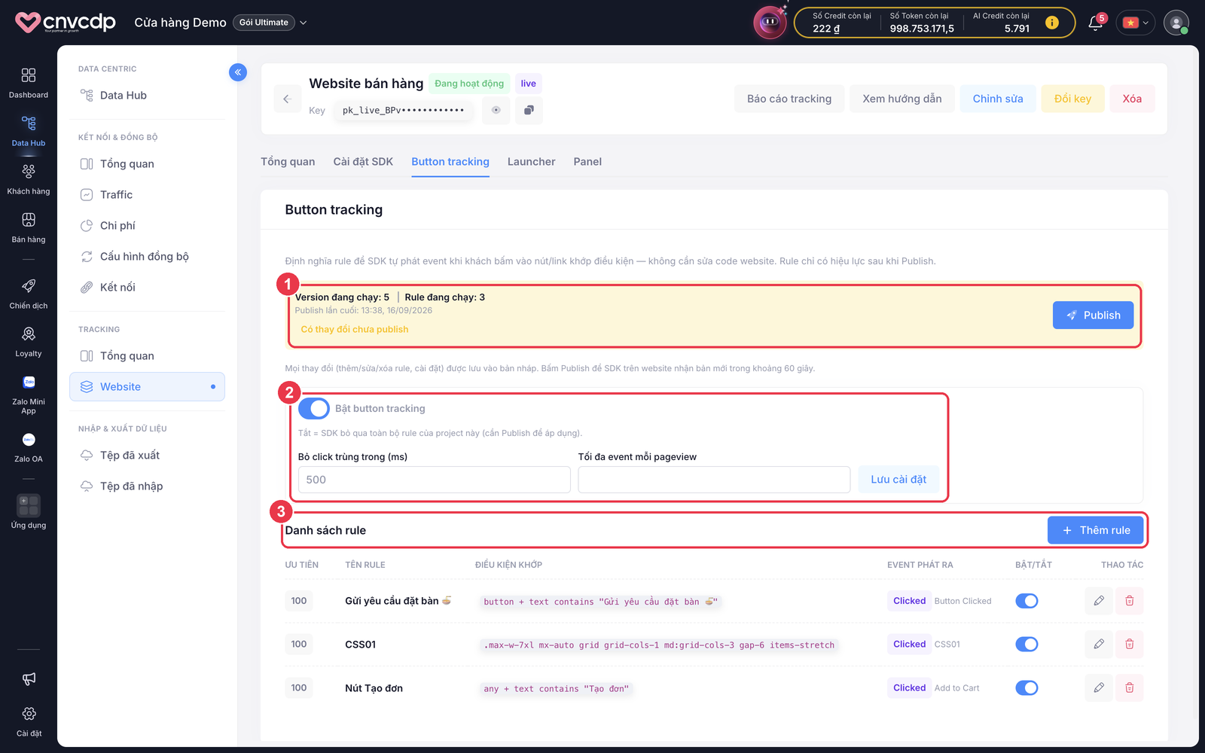Focus the Tối đa event mỗi pageview field
The width and height of the screenshot is (1205, 753).
[x=714, y=480]
